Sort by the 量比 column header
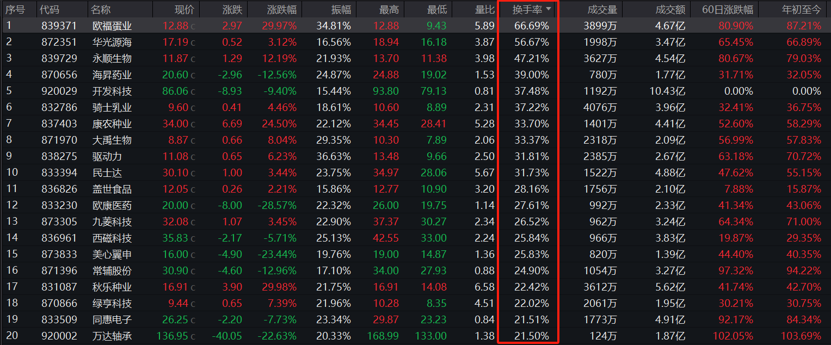Screen dimensions: 831x345 484,9
